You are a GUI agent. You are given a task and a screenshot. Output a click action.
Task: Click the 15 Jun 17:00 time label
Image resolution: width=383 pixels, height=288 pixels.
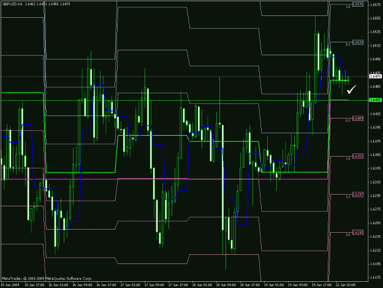tap(35, 285)
